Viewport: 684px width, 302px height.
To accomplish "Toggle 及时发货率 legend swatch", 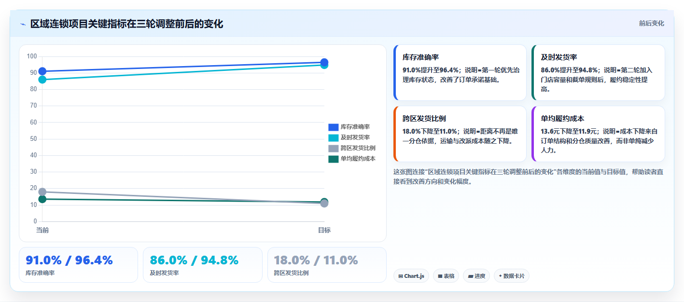I will point(334,137).
